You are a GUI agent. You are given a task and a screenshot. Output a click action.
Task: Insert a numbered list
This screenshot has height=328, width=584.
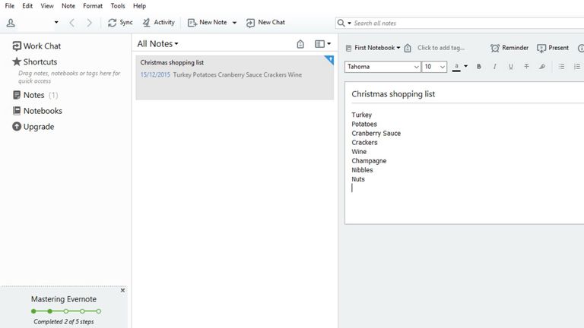coord(577,67)
